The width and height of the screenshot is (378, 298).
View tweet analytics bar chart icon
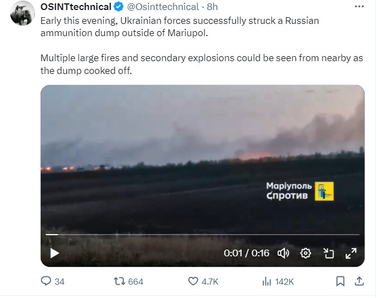pos(266,281)
